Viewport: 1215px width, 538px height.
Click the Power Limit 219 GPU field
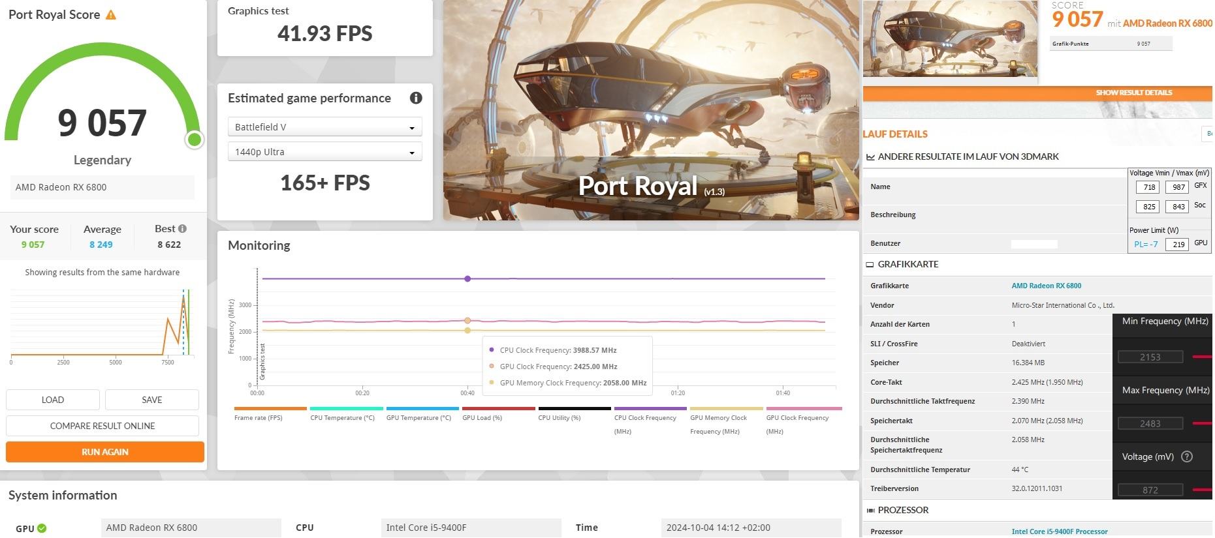(x=1177, y=244)
